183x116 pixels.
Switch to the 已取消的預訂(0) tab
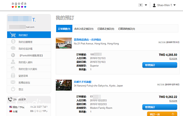click(x=127, y=29)
